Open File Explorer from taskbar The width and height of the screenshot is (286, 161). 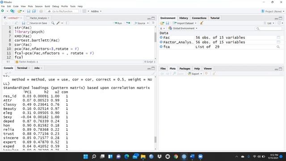tap(143, 157)
